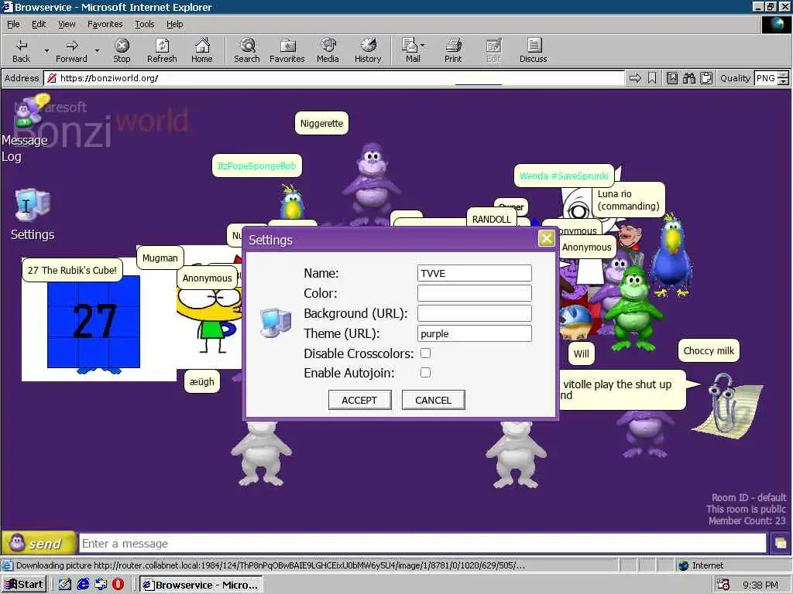Click the empty Color input field
793x594 pixels.
click(x=475, y=293)
